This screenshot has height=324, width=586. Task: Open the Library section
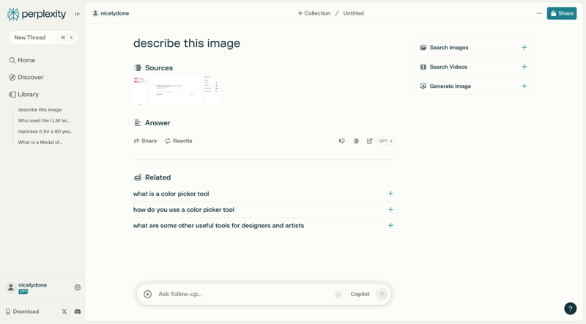point(24,95)
